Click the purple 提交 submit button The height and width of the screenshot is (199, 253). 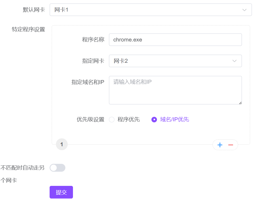(61, 192)
